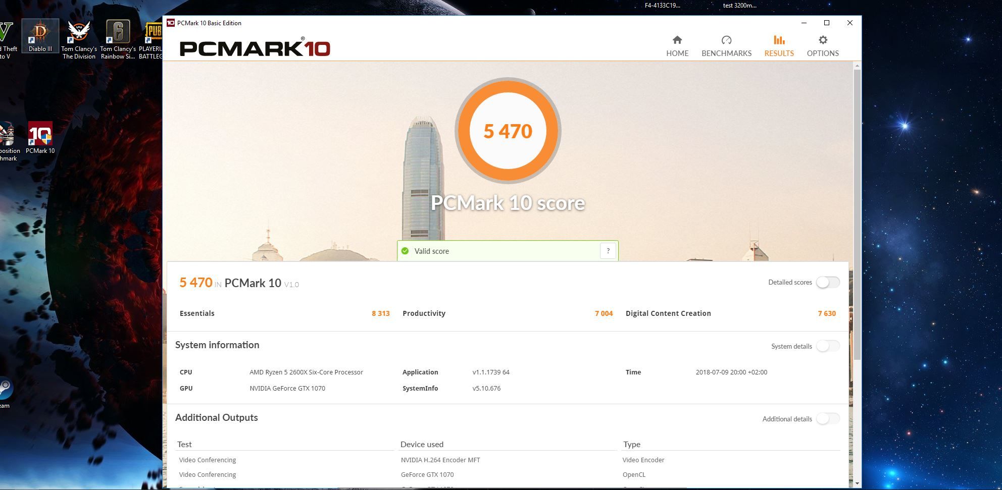
Task: Open Tom Clancy's Rainbow Six desktop icon
Action: tap(118, 39)
